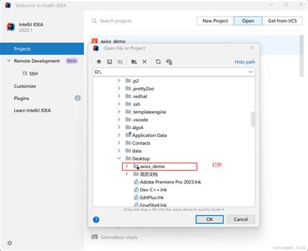Go to Home directory icon
The width and height of the screenshot is (308, 251).
tap(99, 62)
